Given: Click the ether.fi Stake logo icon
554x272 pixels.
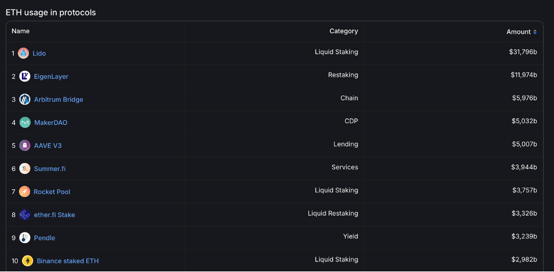Looking at the screenshot, I should pos(24,215).
